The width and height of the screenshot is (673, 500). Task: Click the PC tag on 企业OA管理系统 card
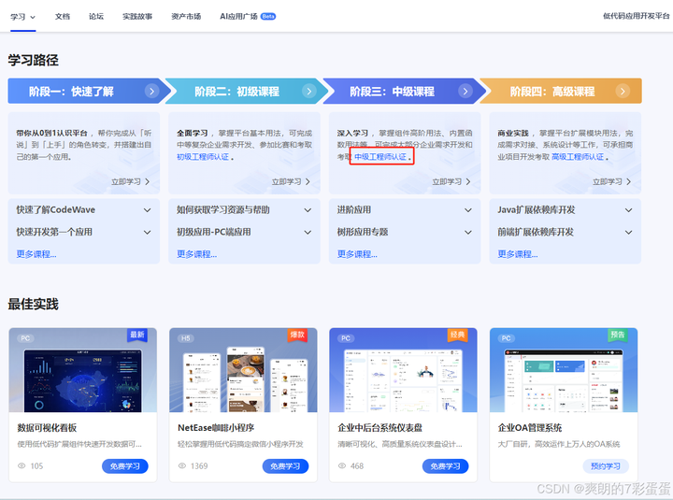pos(506,338)
